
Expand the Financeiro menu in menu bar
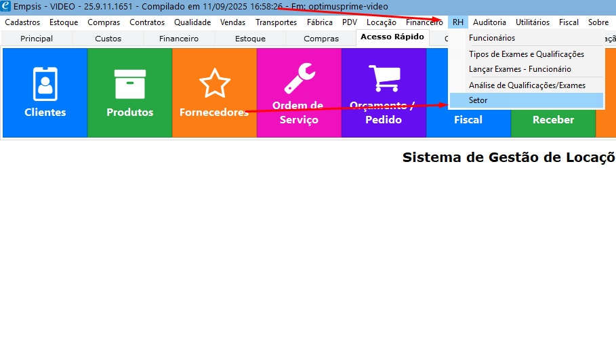coord(424,22)
